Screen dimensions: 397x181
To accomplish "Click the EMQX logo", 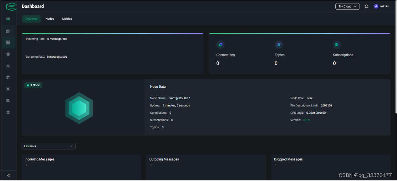I will pyautogui.click(x=11, y=7).
